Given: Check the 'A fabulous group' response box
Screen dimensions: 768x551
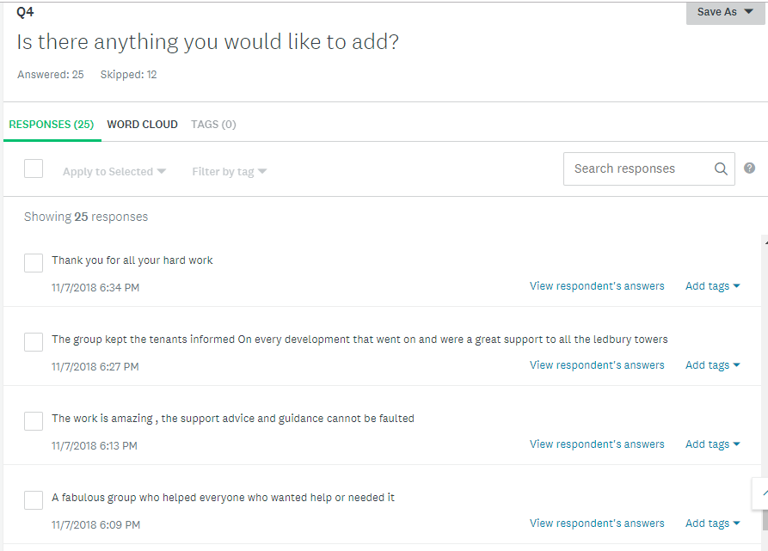Looking at the screenshot, I should pyautogui.click(x=34, y=500).
